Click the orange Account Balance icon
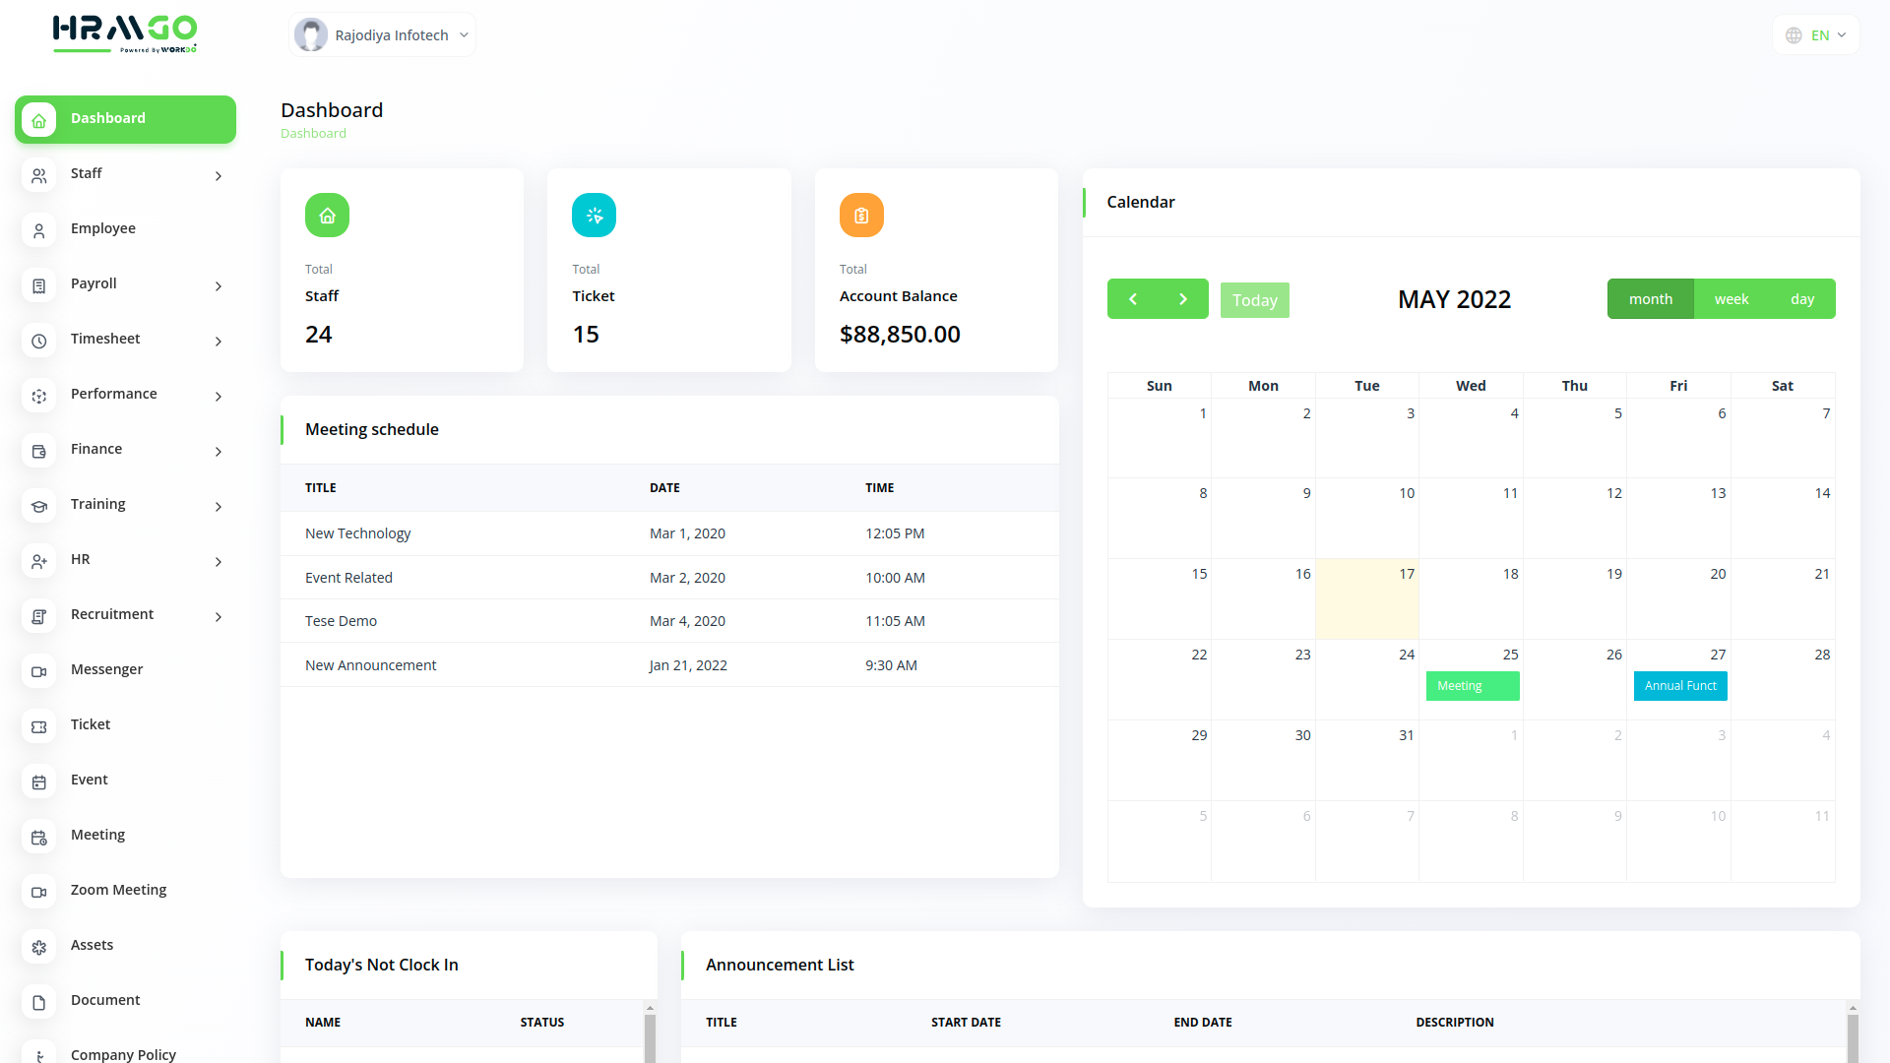The width and height of the screenshot is (1890, 1063). pos(860,216)
